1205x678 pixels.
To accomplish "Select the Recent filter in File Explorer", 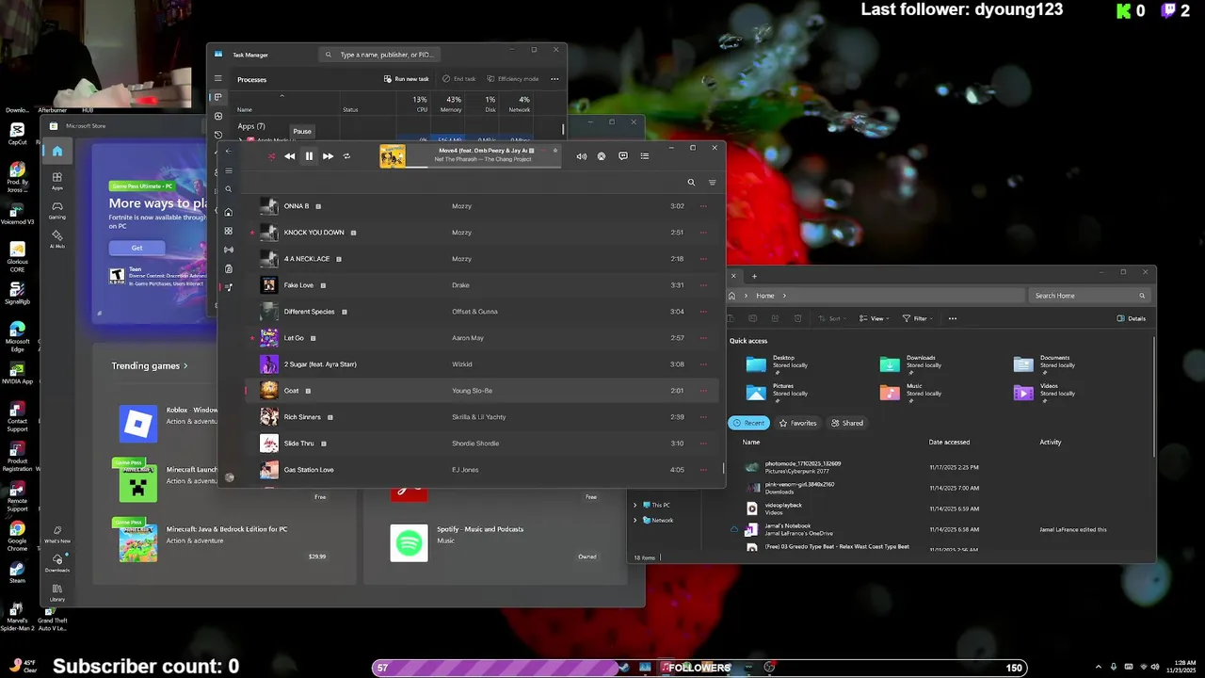I will [x=748, y=423].
